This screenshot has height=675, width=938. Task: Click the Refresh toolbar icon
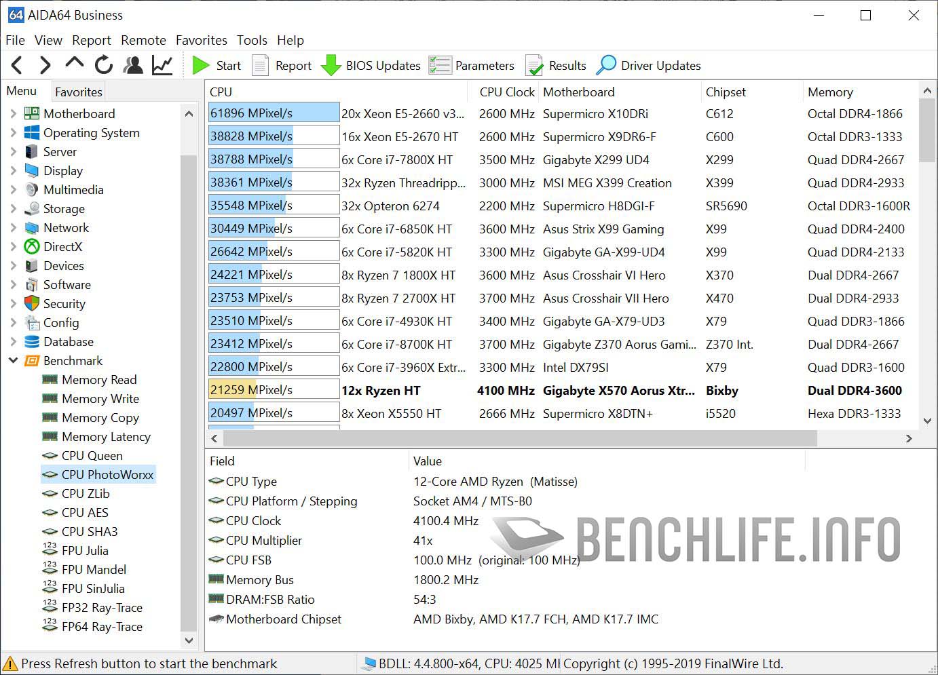104,65
